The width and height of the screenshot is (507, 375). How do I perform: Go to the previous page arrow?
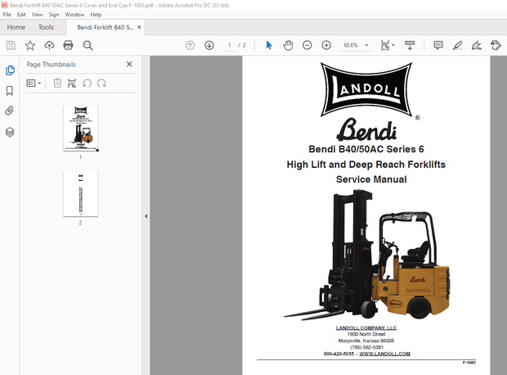tap(190, 45)
